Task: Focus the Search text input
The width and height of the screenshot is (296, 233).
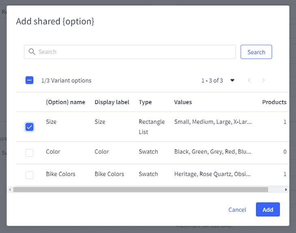Action: click(130, 52)
